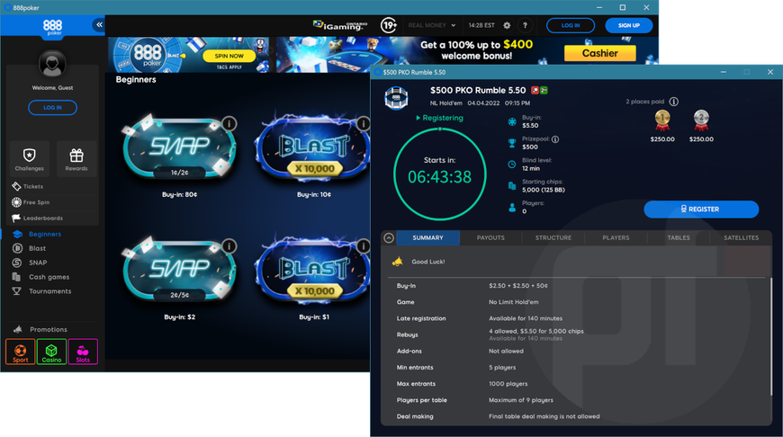Screen dimensions: 783x437
Task: Switch to the SATELLITES tab
Action: [741, 238]
